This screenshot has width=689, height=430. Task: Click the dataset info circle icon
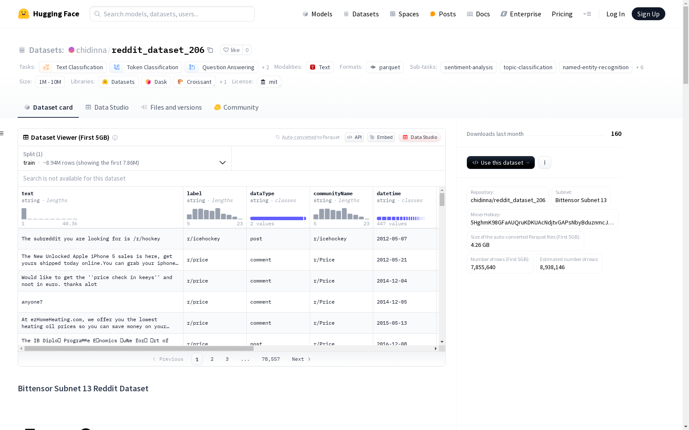click(115, 138)
